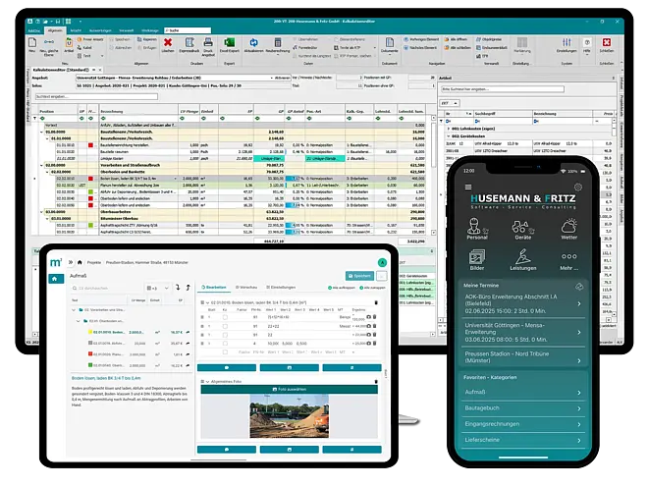The image size is (648, 486).
Task: Click the Druck Angebot printer icon
Action: click(x=208, y=42)
